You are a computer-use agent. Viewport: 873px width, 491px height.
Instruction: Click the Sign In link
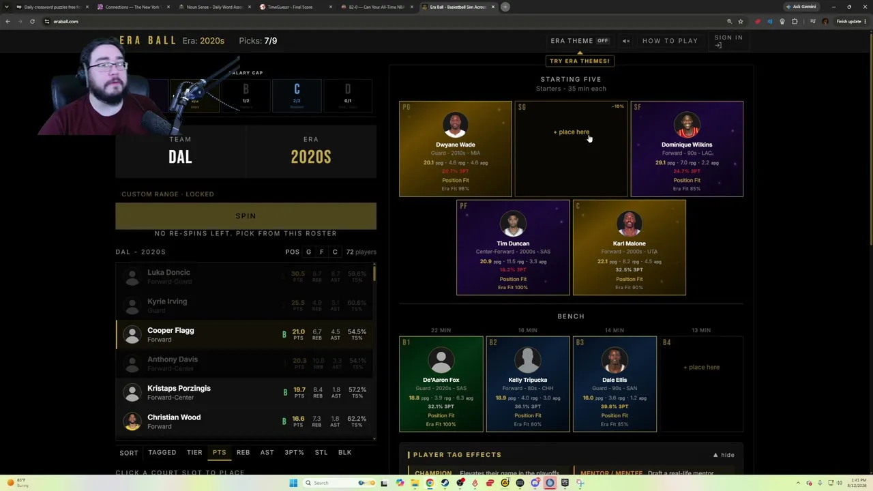click(x=728, y=41)
